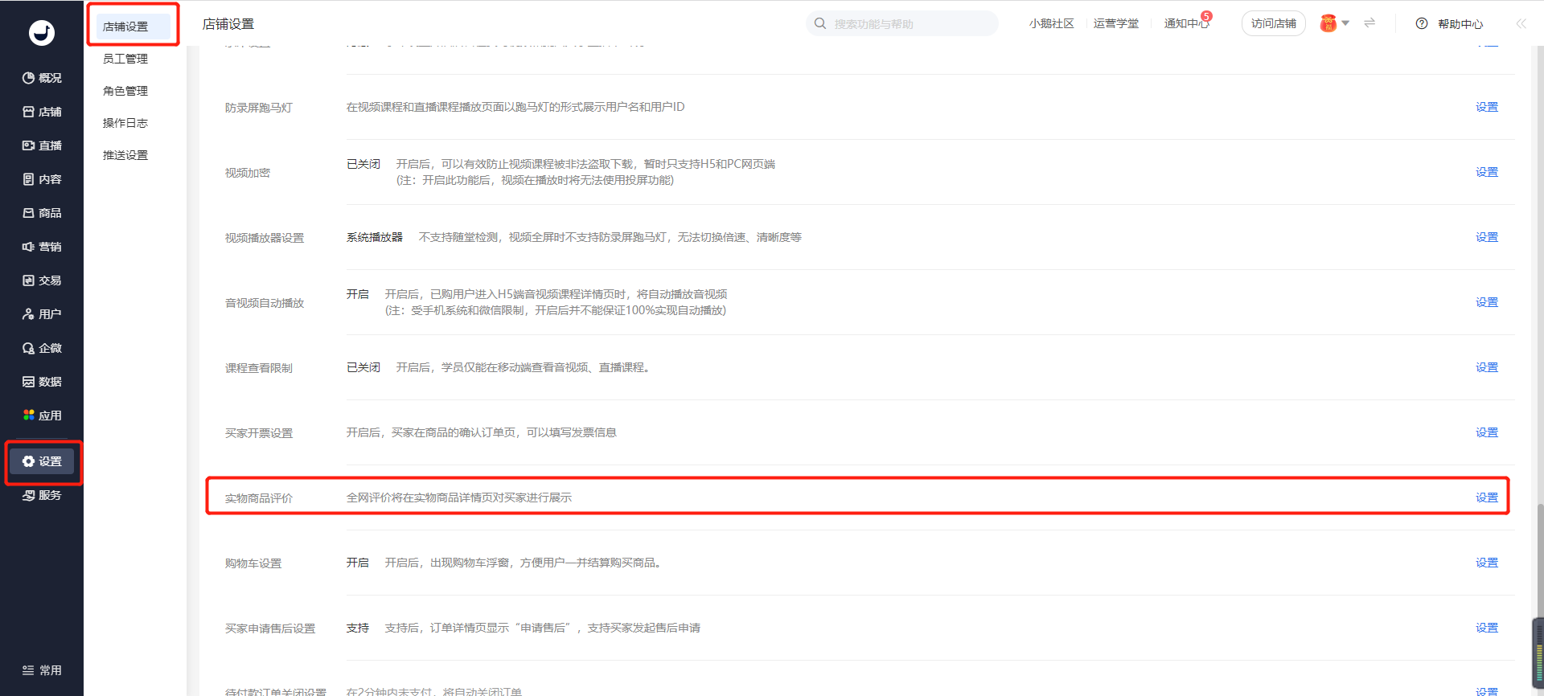
Task: Open 员工管理 in the settings submenu
Action: point(125,59)
